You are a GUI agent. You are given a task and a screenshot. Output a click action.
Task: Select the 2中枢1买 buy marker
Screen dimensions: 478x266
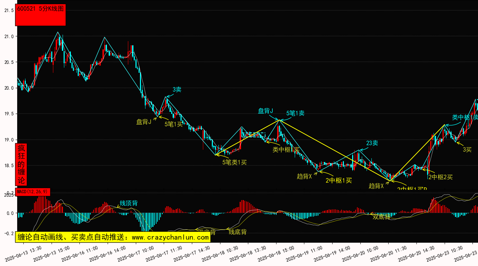(x=339, y=181)
